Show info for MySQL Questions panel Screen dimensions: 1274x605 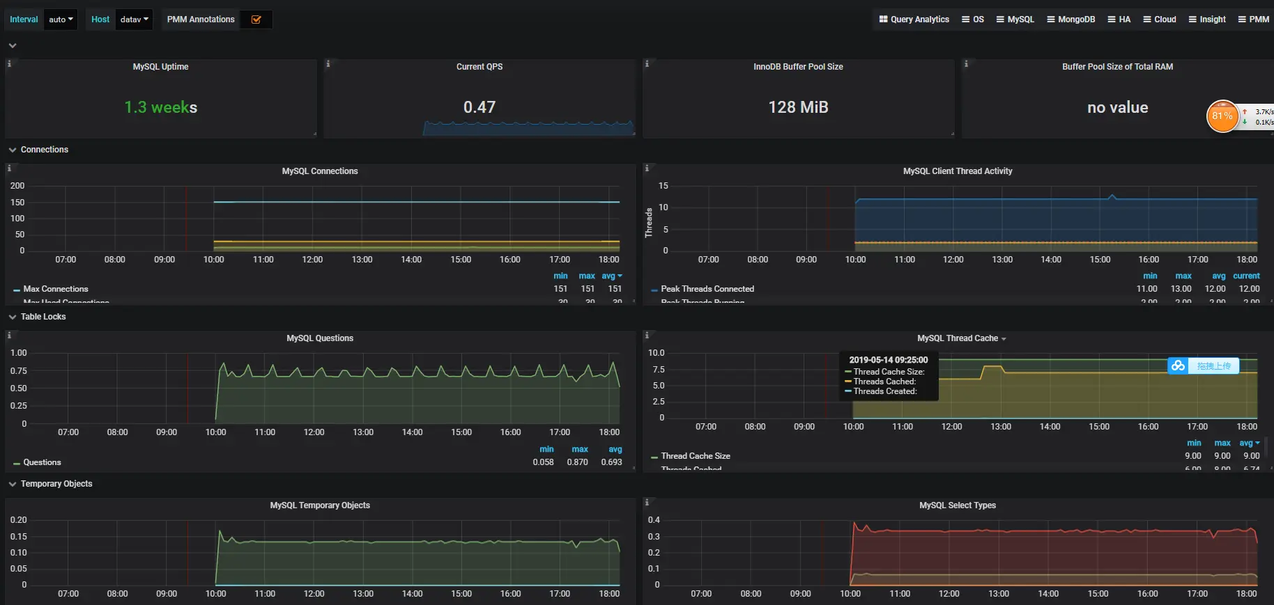(x=9, y=335)
